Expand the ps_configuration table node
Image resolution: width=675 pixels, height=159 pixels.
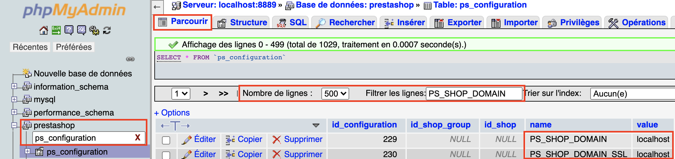tap(28, 151)
